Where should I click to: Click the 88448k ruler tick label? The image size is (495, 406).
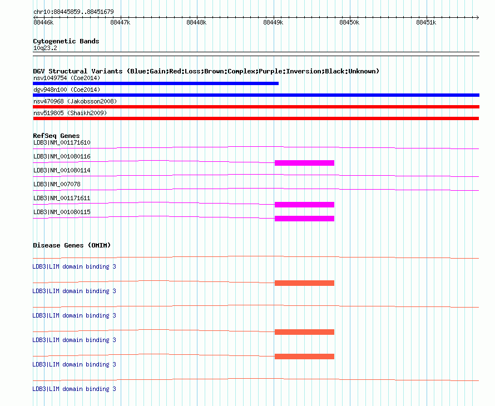pos(196,22)
